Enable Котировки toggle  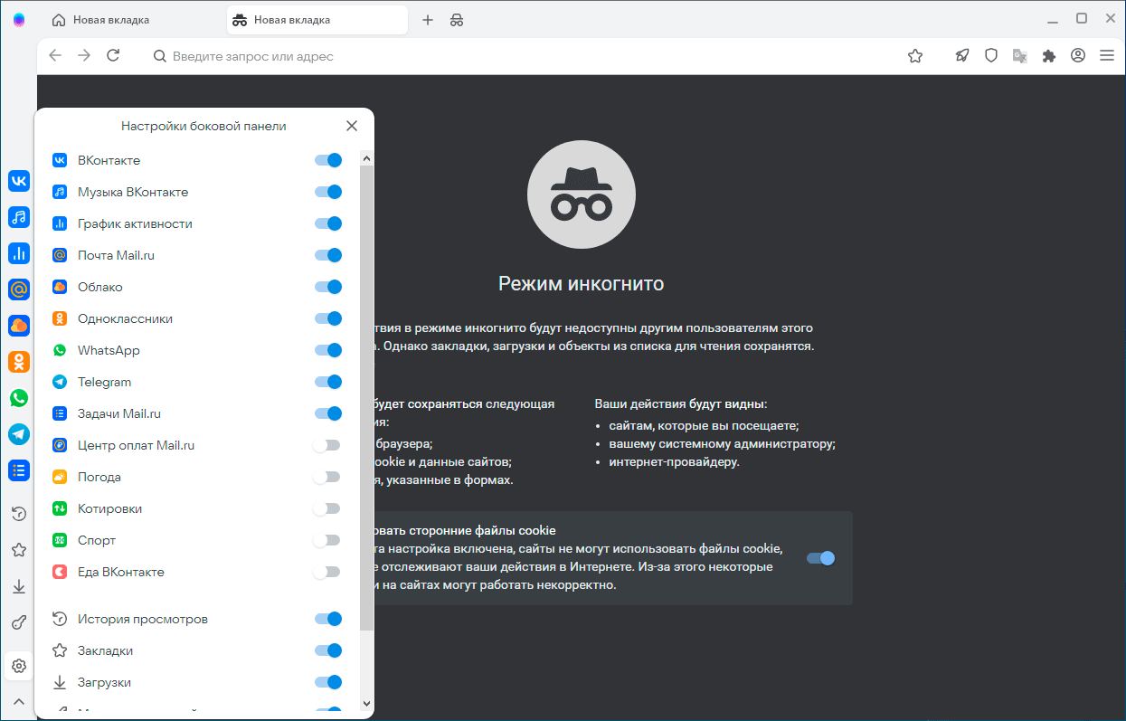tap(326, 508)
